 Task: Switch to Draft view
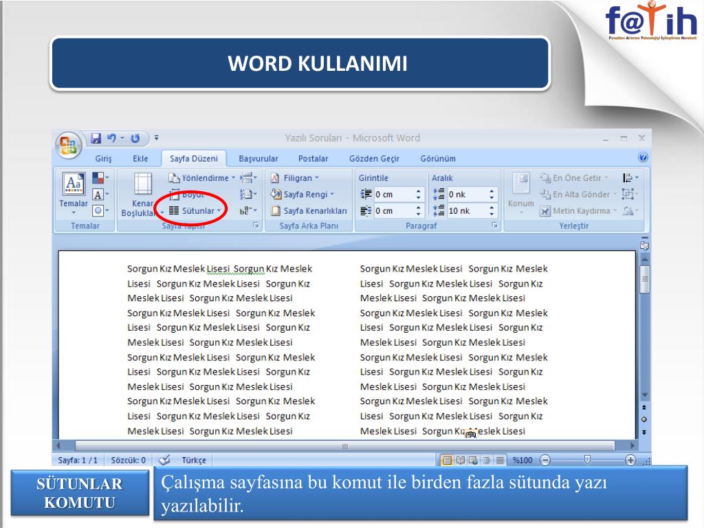[x=499, y=460]
